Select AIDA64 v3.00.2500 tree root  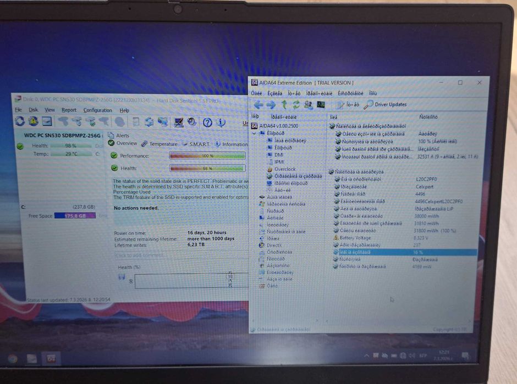click(275, 126)
